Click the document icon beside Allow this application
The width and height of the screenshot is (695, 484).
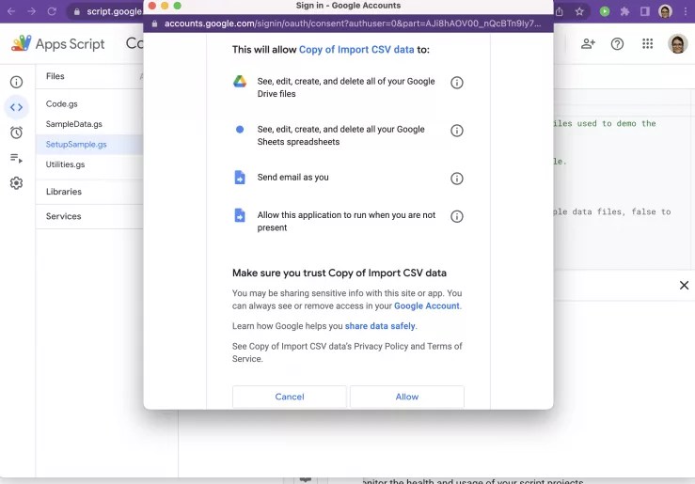[240, 215]
